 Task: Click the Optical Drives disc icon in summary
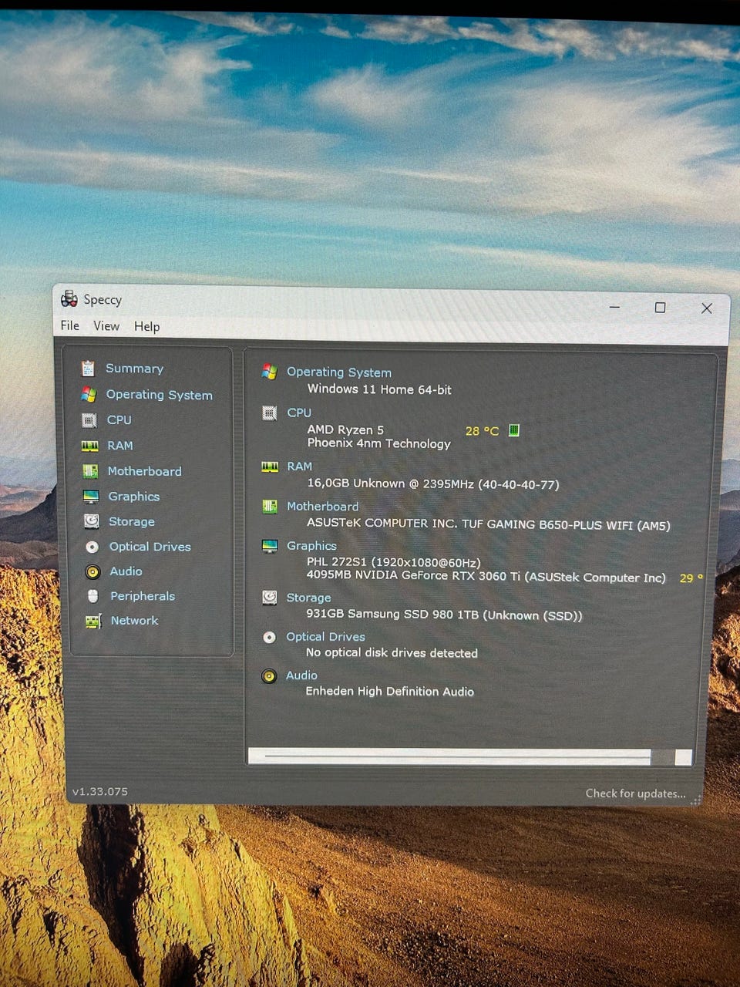(269, 638)
